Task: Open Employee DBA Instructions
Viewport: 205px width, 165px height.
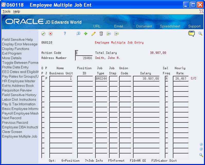Action: [20, 127]
